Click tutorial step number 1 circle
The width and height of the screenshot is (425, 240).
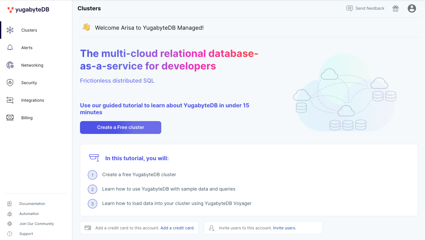click(x=92, y=175)
